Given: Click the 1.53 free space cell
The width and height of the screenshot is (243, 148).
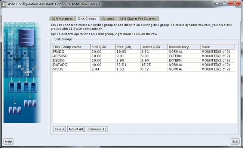Looking at the screenshot, I should pyautogui.click(x=128, y=69).
